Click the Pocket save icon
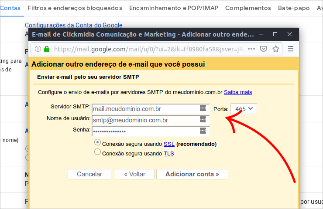 [x=264, y=49]
